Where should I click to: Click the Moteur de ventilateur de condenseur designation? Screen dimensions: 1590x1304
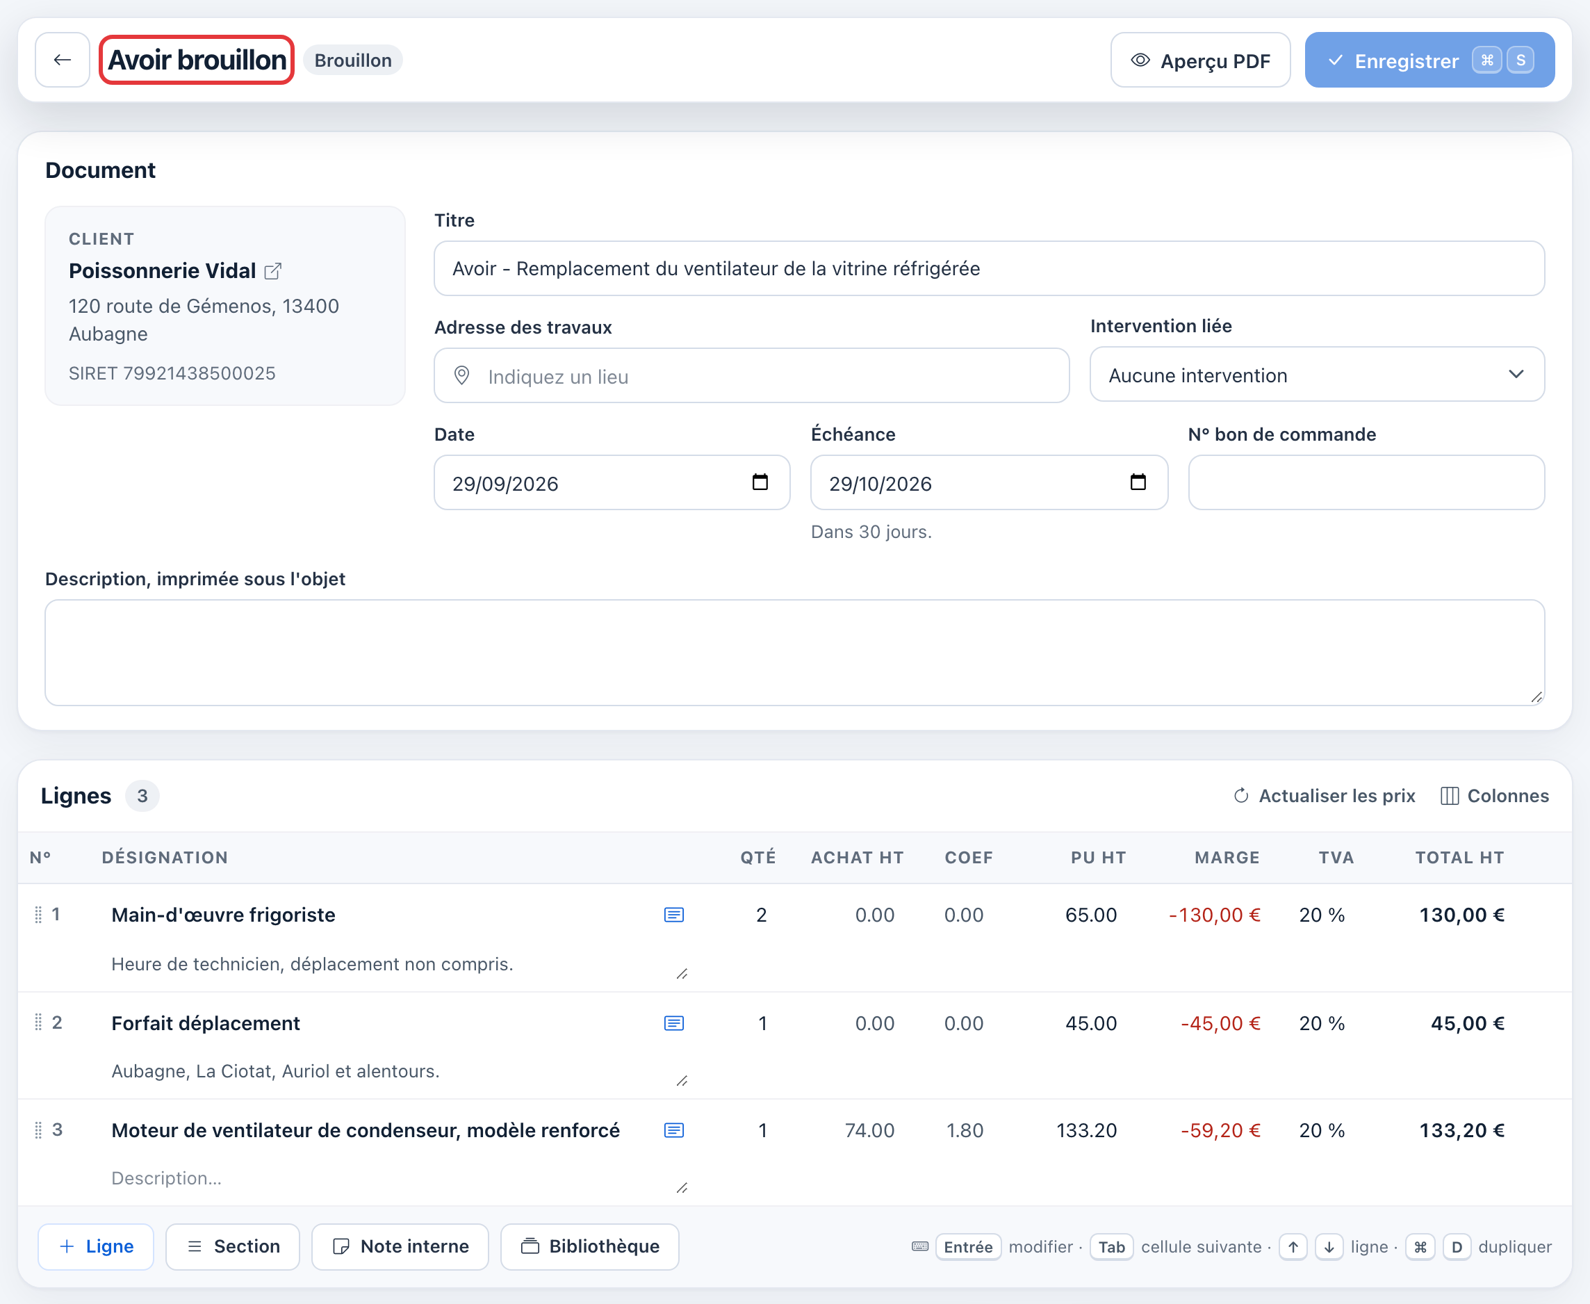click(366, 1130)
